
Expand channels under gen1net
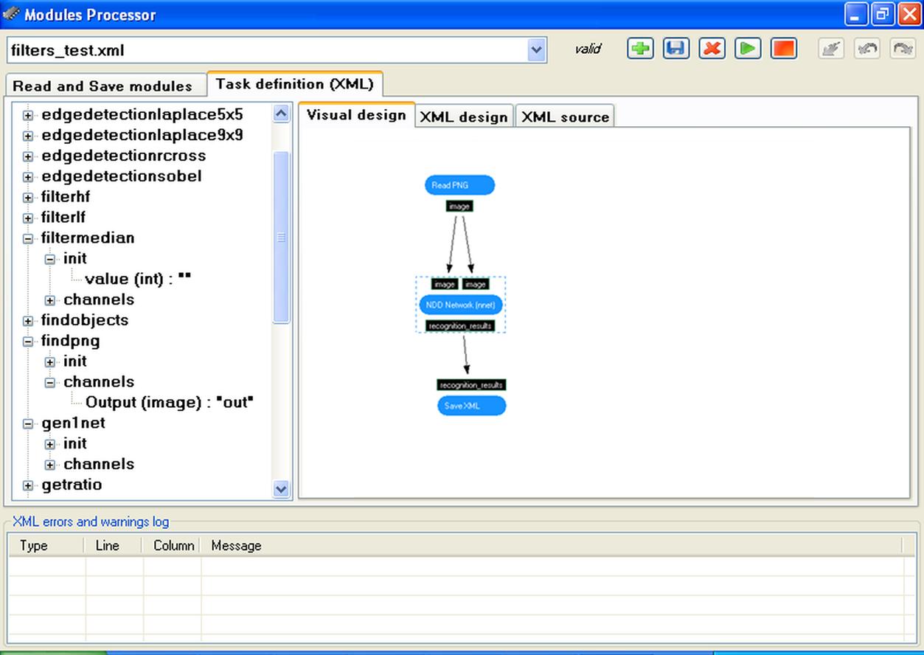point(49,465)
